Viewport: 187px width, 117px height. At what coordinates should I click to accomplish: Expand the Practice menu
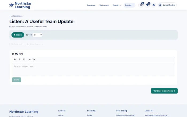(129, 5)
